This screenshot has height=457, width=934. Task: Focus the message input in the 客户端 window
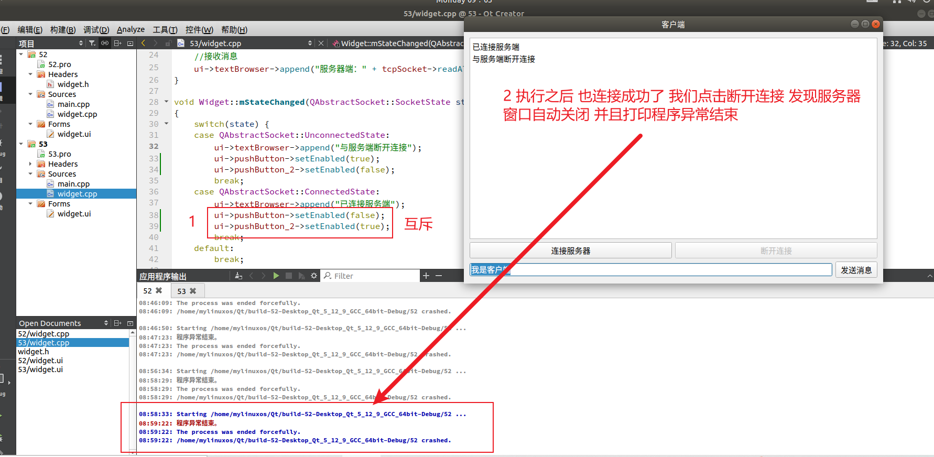(x=650, y=269)
